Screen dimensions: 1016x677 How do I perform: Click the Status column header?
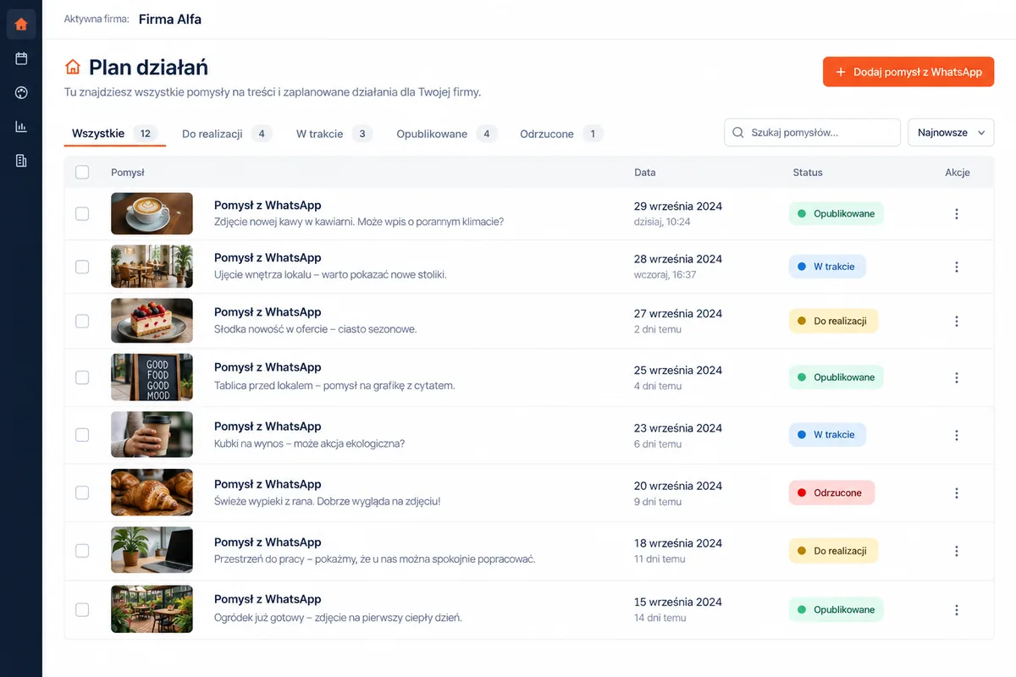[808, 172]
